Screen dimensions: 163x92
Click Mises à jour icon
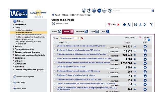pos(15,88)
